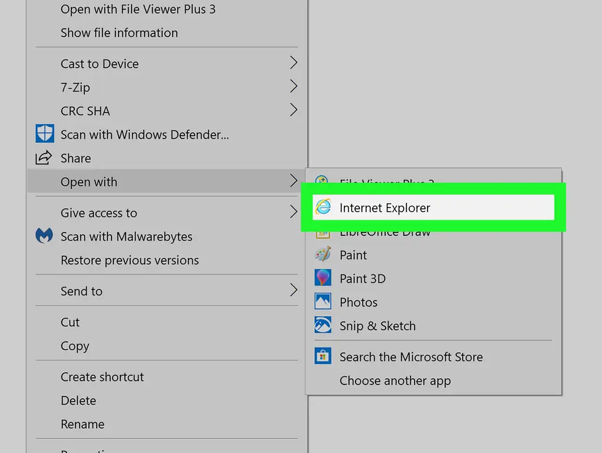
Task: Open the CRC SHA menu entry
Action: coord(167,111)
